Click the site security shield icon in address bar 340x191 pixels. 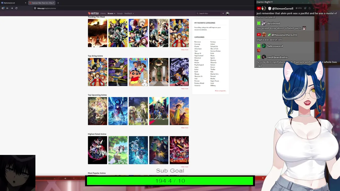pyautogui.click(x=35, y=8)
